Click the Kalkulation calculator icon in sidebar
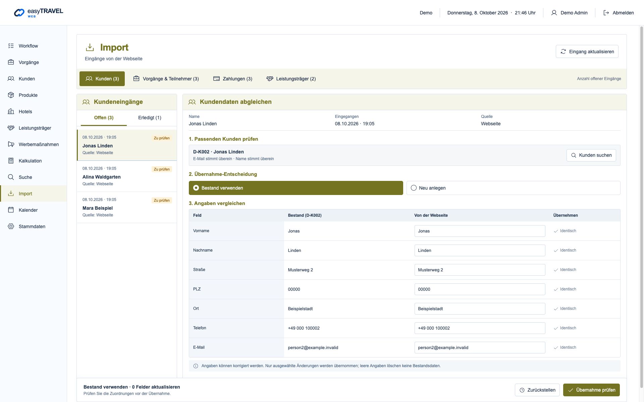 tap(11, 161)
